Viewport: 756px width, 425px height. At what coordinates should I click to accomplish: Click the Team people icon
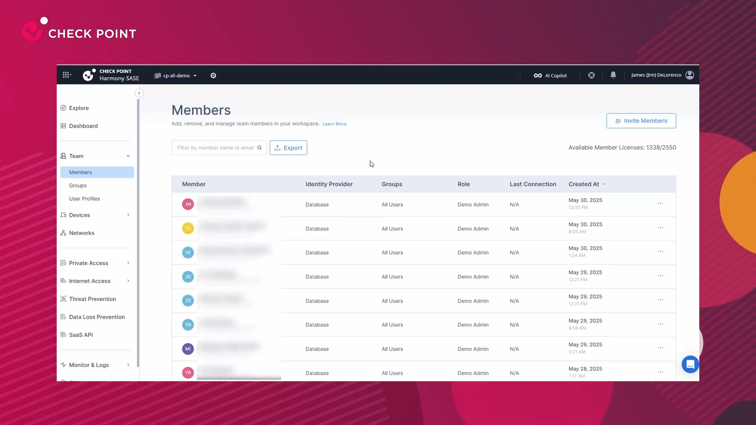coord(63,156)
